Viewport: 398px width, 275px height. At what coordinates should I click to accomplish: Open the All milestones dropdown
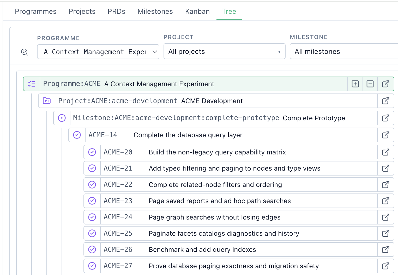[344, 51]
